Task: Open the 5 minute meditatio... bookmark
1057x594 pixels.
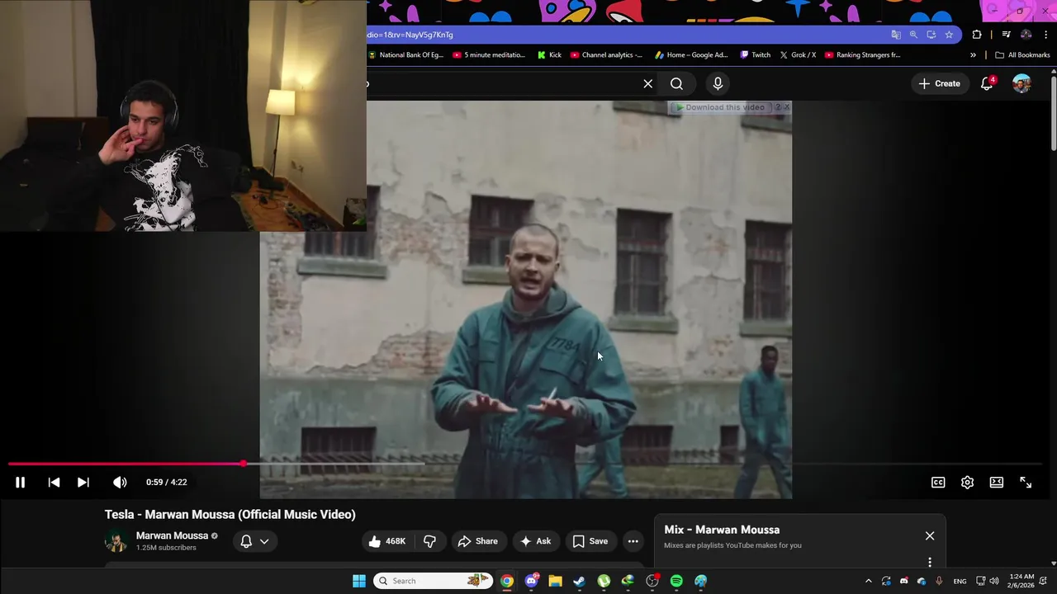Action: 489,55
